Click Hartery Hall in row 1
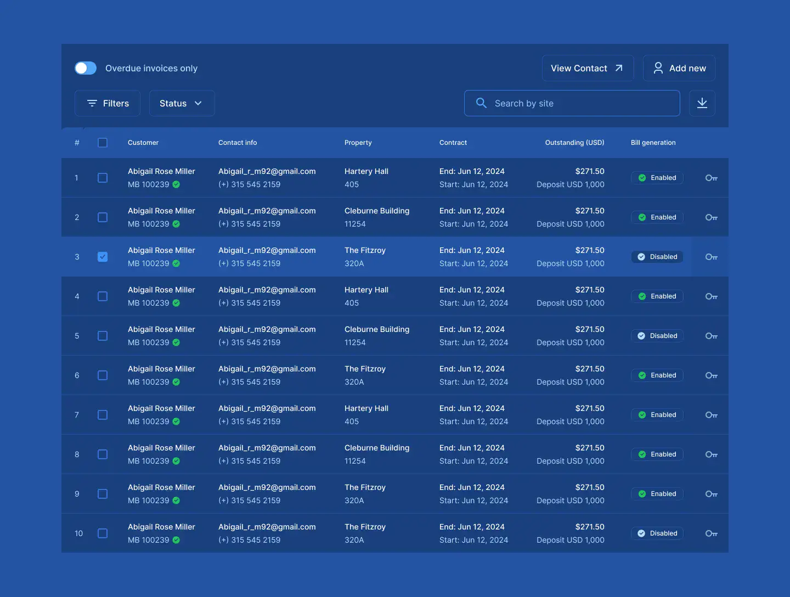790x597 pixels. (366, 171)
